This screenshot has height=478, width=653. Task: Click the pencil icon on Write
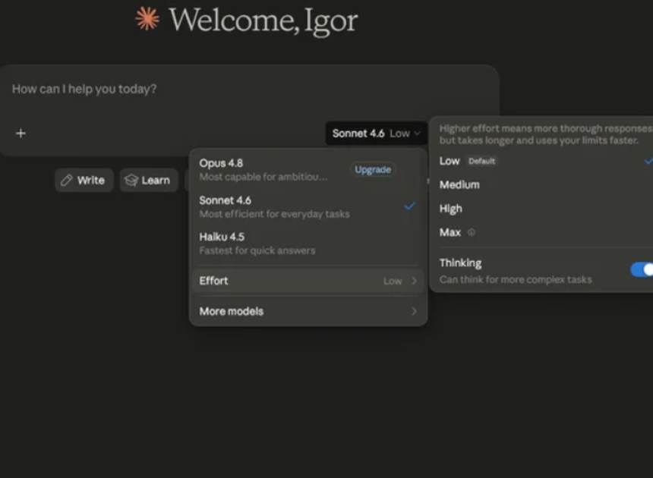[67, 180]
